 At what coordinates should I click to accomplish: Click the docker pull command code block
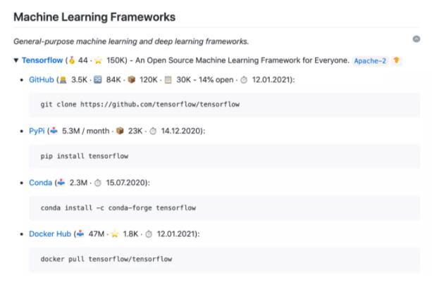coord(224,259)
